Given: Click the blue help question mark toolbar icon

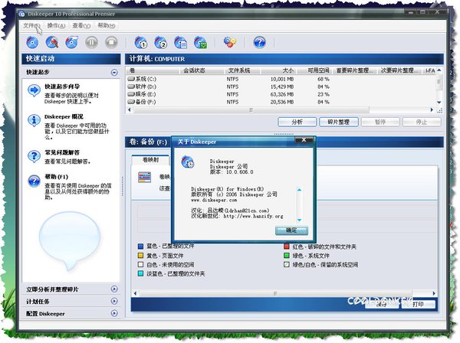Looking at the screenshot, I should (x=260, y=42).
